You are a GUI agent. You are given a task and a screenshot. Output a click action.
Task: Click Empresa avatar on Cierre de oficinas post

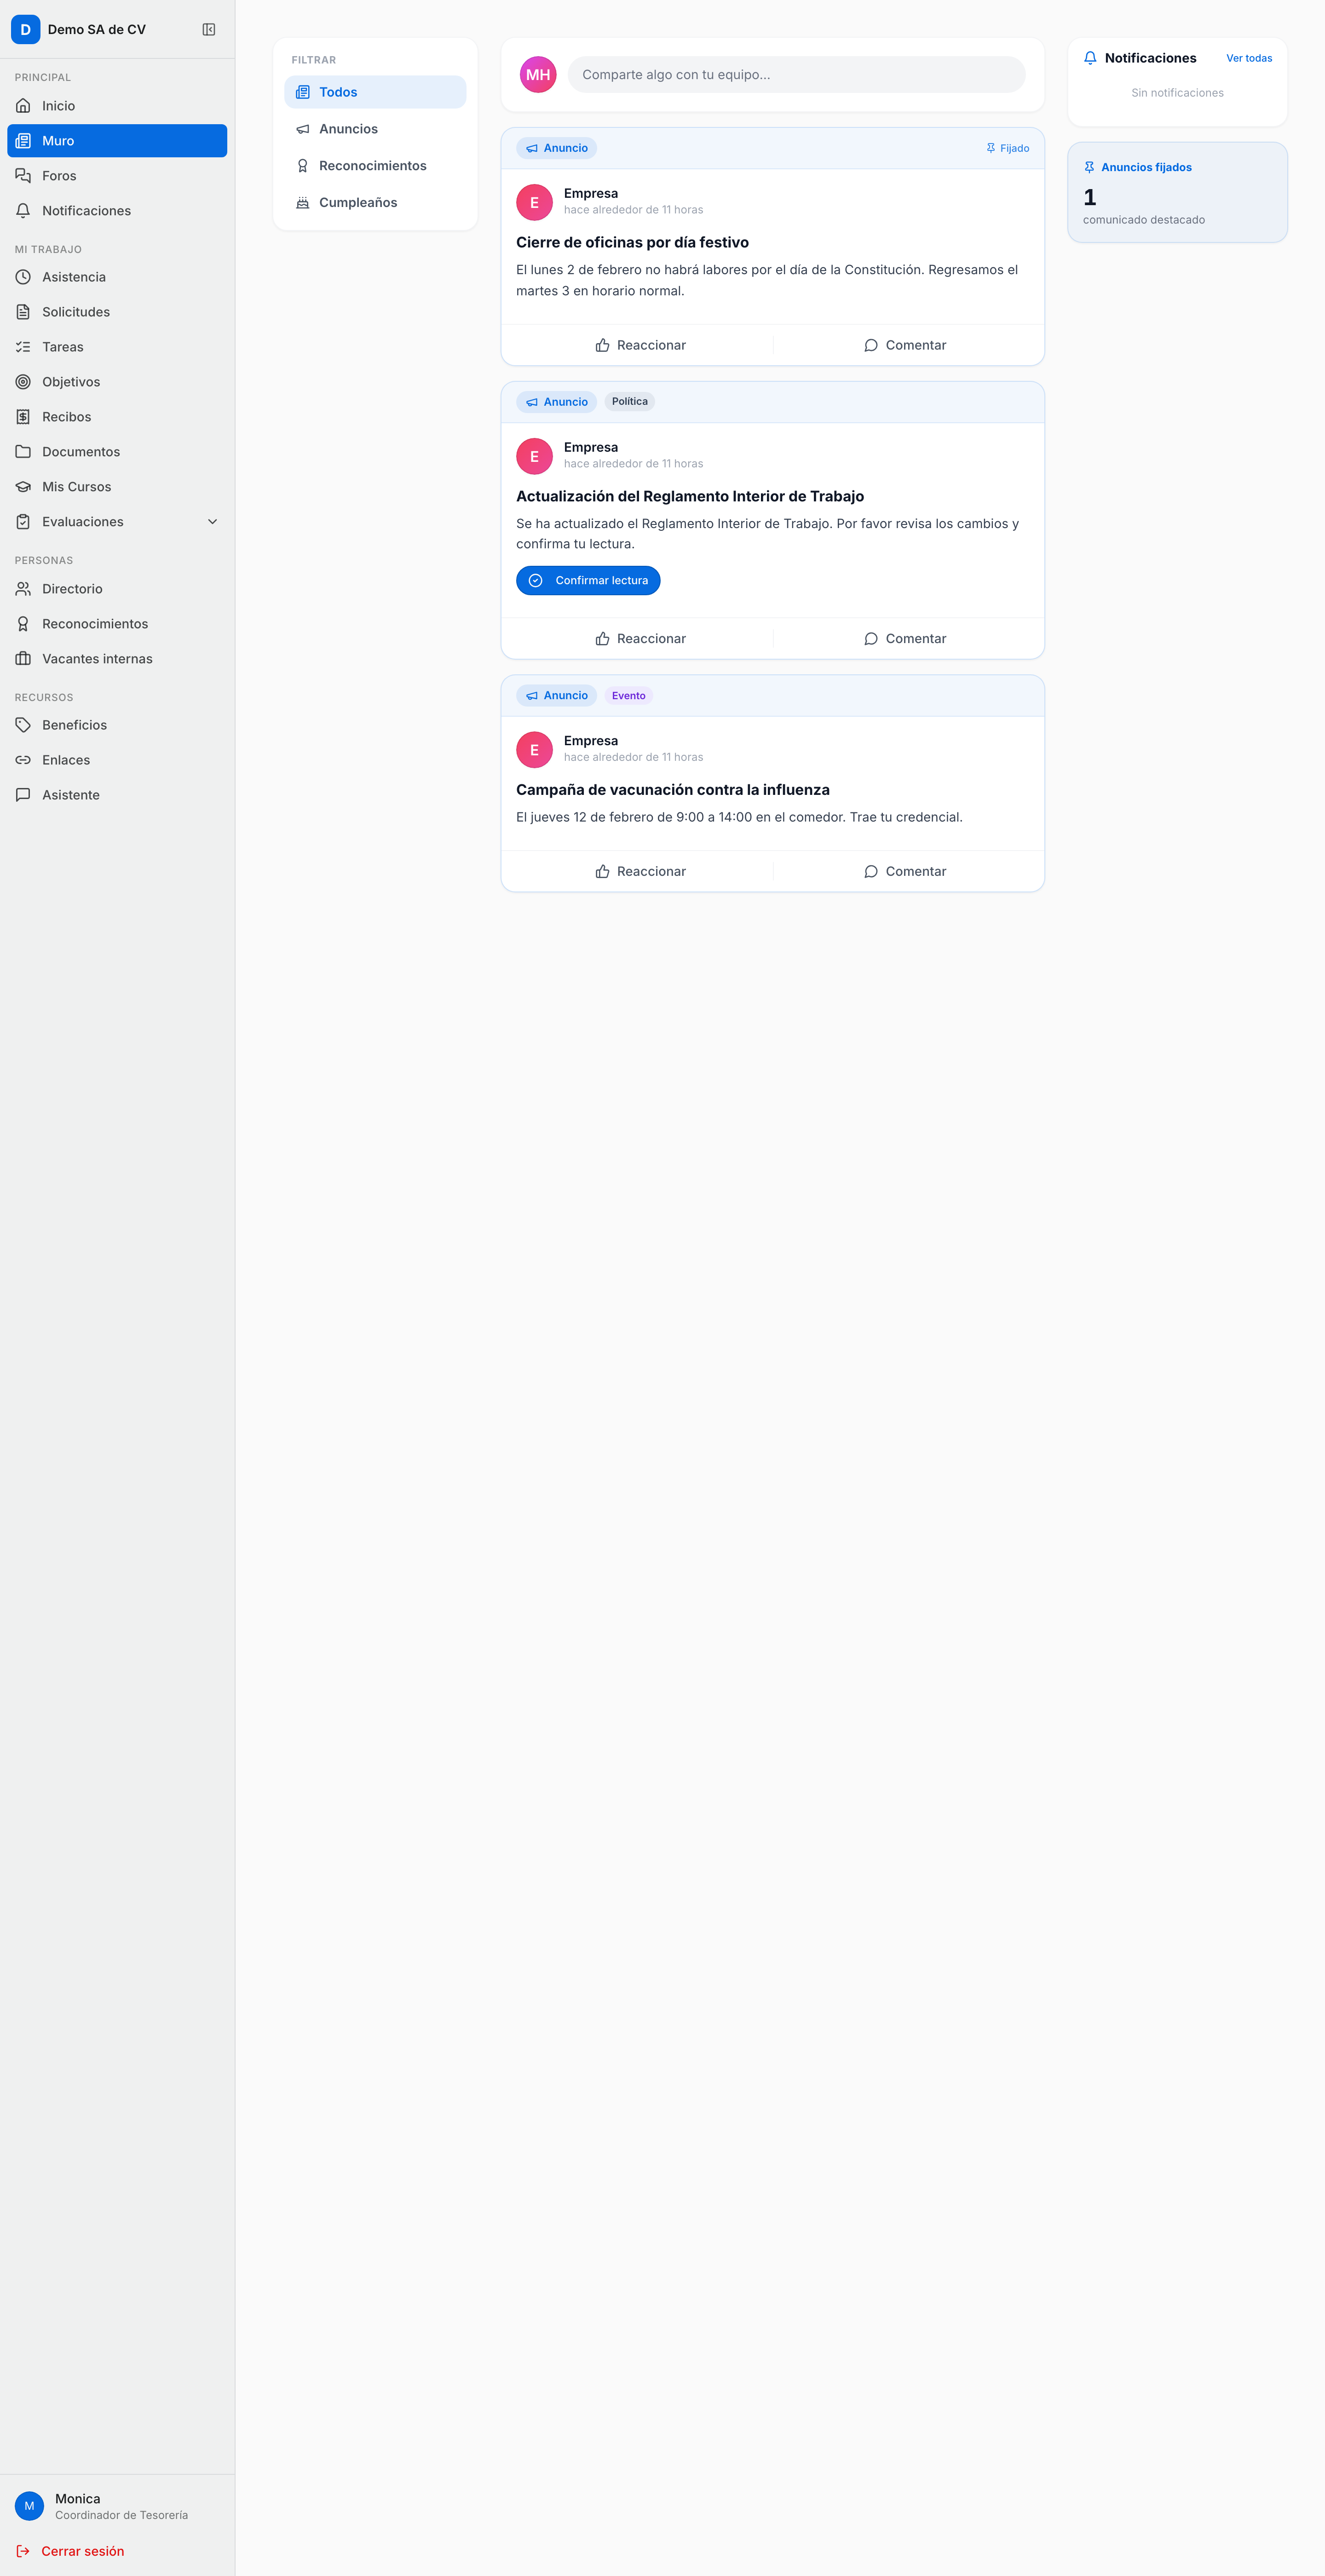click(534, 203)
